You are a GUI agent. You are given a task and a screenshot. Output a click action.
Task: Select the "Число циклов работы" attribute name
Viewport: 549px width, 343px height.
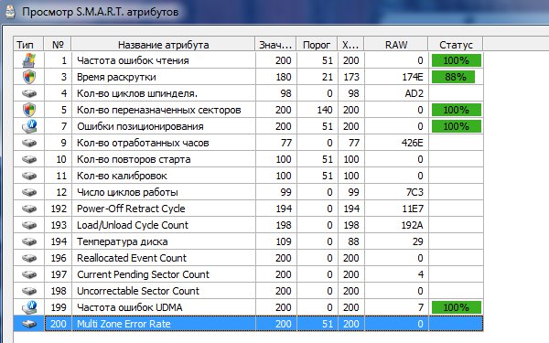click(127, 192)
